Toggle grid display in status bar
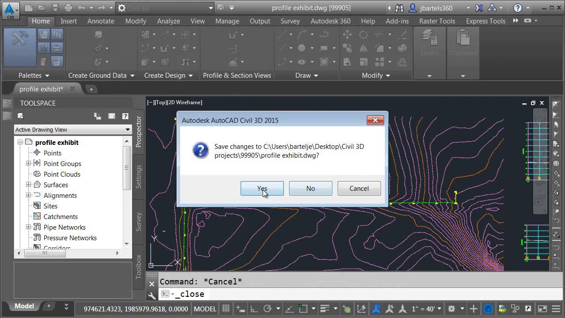The width and height of the screenshot is (565, 318). coord(226,309)
